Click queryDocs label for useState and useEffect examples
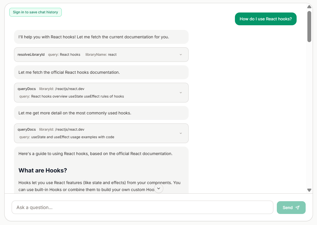The height and width of the screenshot is (225, 317). pyautogui.click(x=26, y=129)
